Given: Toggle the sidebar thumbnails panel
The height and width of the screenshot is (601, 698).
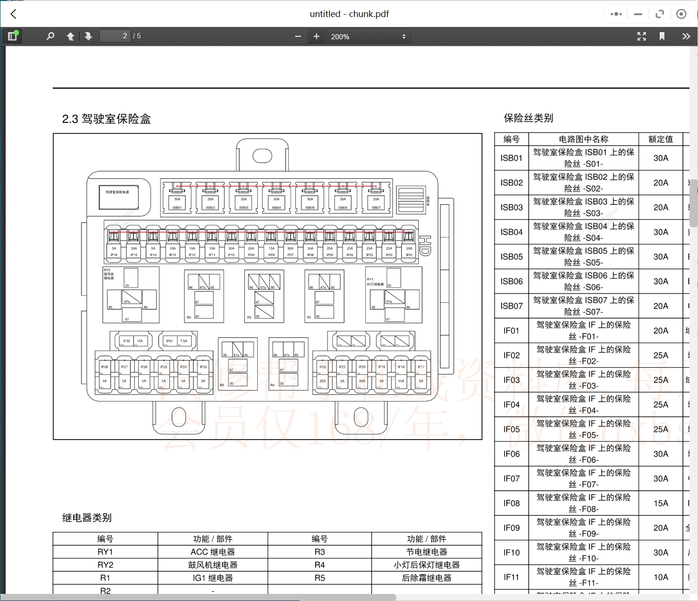Looking at the screenshot, I should click(12, 36).
